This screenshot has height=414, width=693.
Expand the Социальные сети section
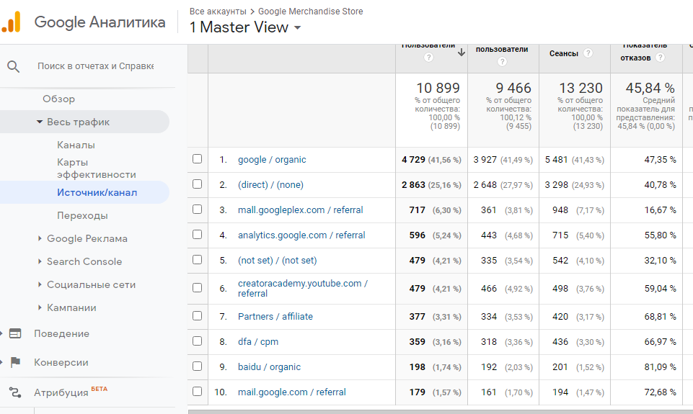pyautogui.click(x=40, y=284)
